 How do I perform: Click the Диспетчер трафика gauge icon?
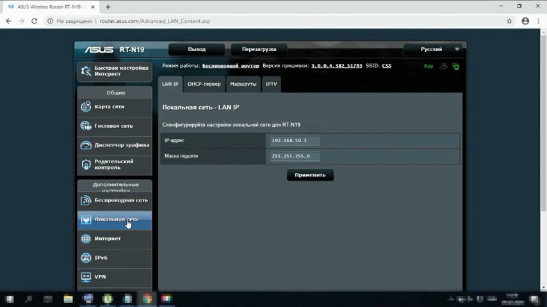(86, 145)
